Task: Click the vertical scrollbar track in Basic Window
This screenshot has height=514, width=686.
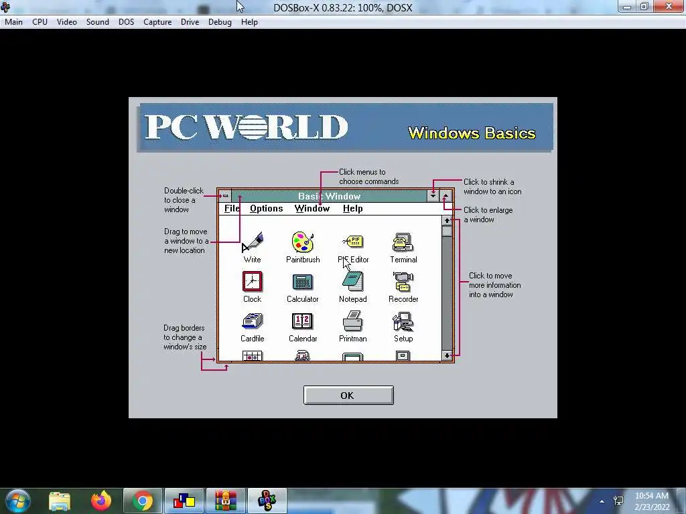Action: point(447,293)
